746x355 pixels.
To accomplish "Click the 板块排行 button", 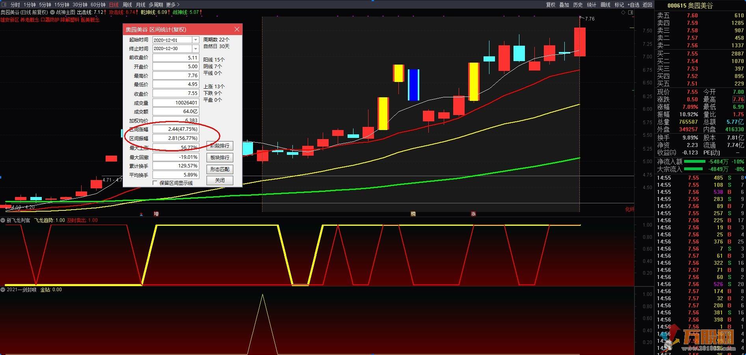I will point(220,158).
